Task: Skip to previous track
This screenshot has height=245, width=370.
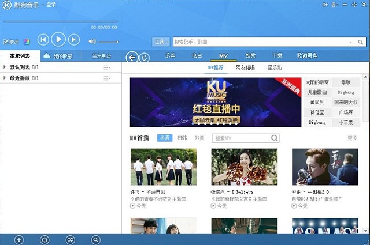Action: tap(43, 40)
